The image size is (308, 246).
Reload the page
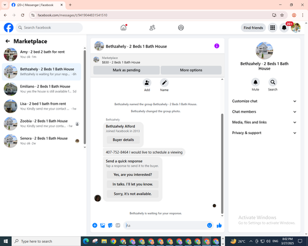23,15
